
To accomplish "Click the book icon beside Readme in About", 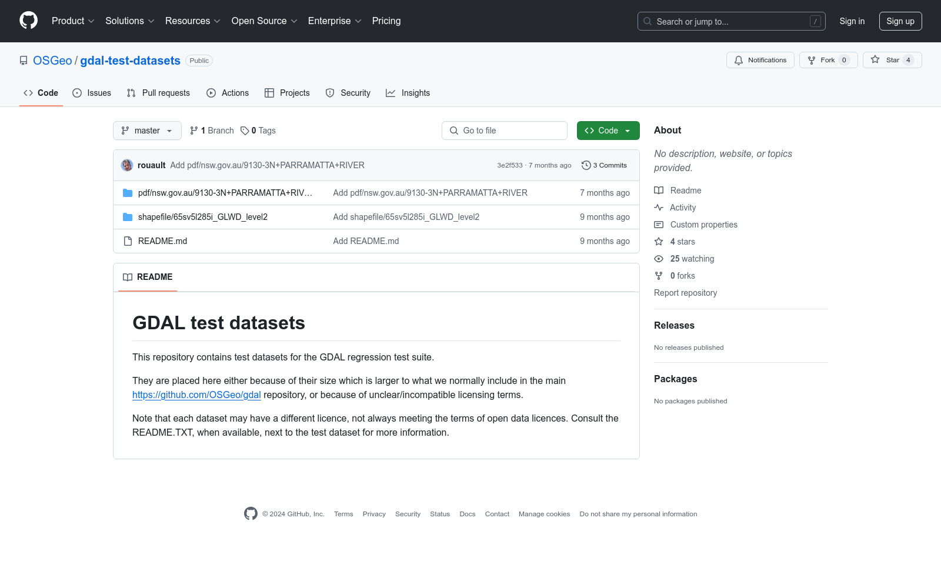I will (x=659, y=191).
